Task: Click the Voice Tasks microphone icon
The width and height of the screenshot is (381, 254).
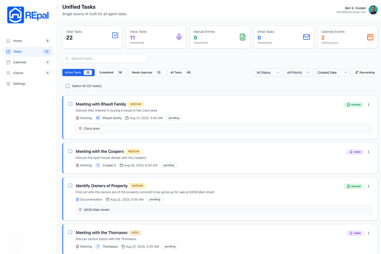Action: click(x=179, y=37)
